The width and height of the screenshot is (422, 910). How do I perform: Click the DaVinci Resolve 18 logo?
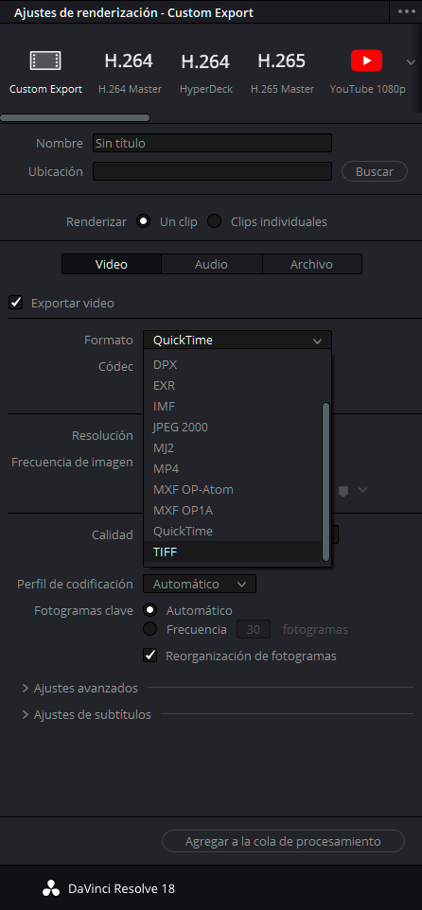[x=51, y=888]
